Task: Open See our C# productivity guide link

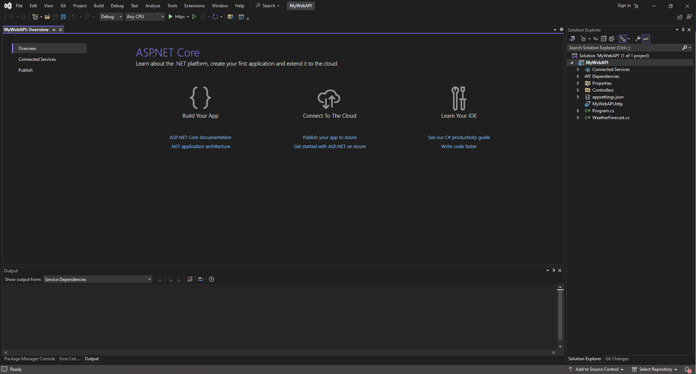Action: click(x=459, y=137)
